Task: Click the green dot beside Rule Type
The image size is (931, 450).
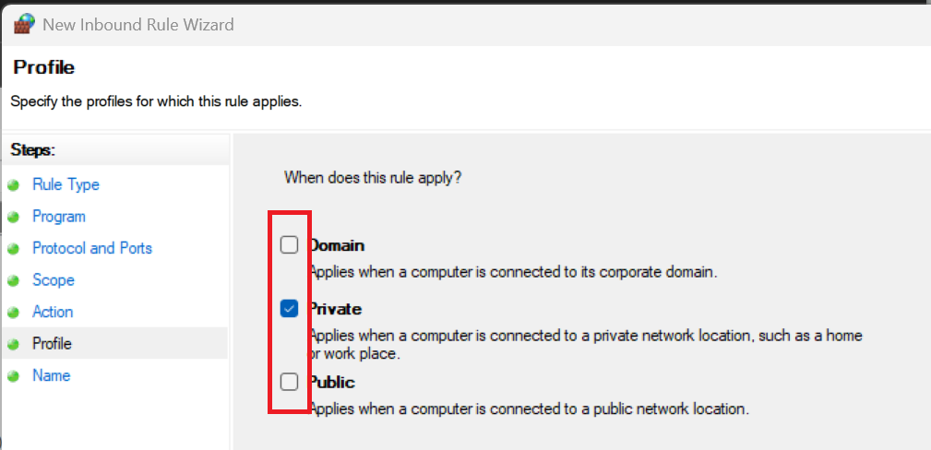Action: 13,185
